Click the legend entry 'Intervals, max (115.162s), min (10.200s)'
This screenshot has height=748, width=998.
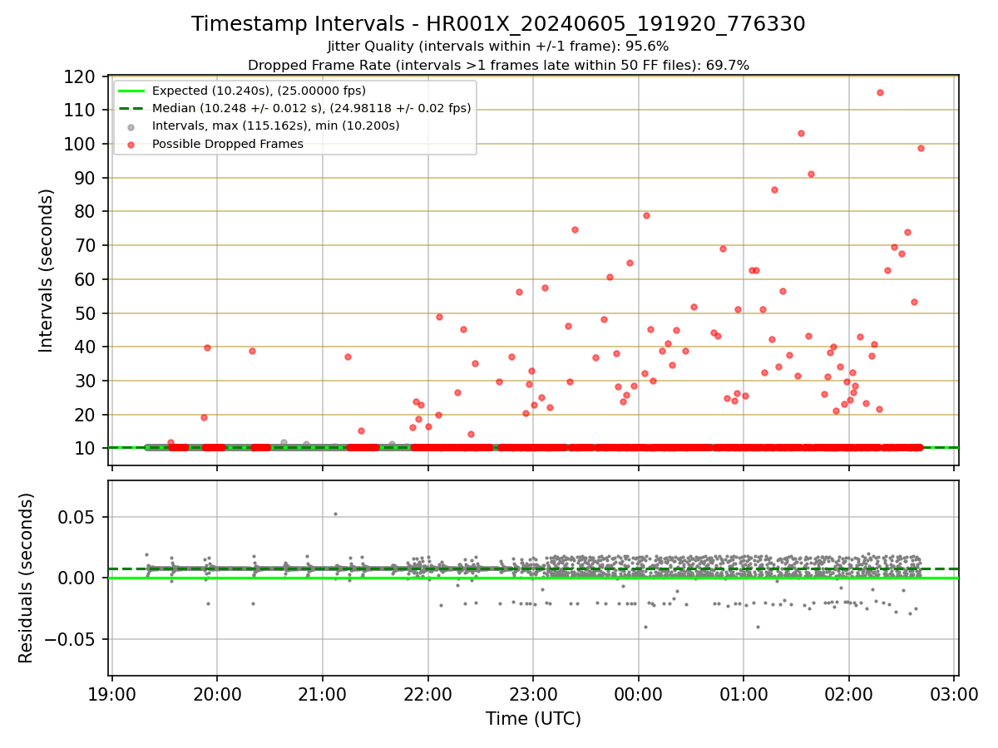275,126
